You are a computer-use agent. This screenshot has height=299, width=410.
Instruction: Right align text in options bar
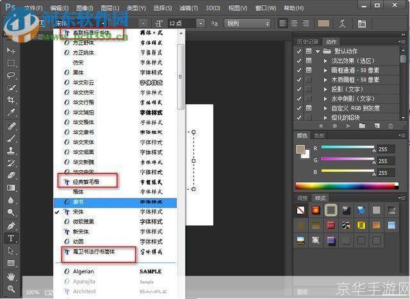pos(306,24)
